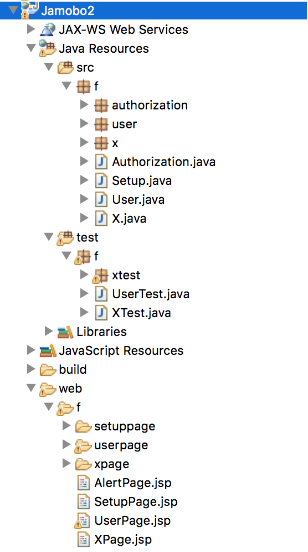Click the Libraries books icon
Screen dimensions: 308x552
click(65, 332)
